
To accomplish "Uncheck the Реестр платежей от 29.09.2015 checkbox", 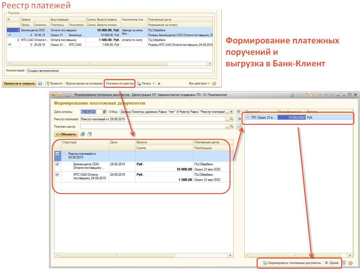I will pyautogui.click(x=57, y=154).
